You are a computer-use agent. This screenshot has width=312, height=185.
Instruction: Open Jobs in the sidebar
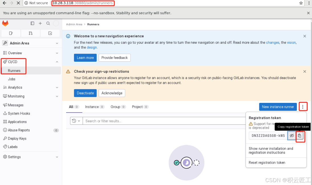pos(31,79)
